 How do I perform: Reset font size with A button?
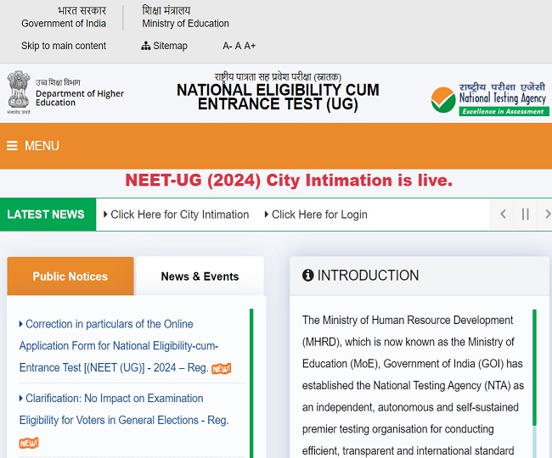(239, 46)
